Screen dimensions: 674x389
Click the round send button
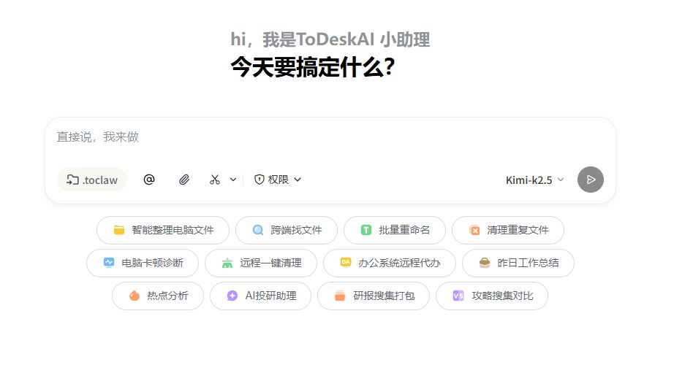[590, 180]
